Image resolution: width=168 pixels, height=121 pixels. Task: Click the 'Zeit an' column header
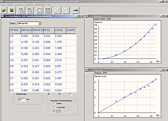38,31
